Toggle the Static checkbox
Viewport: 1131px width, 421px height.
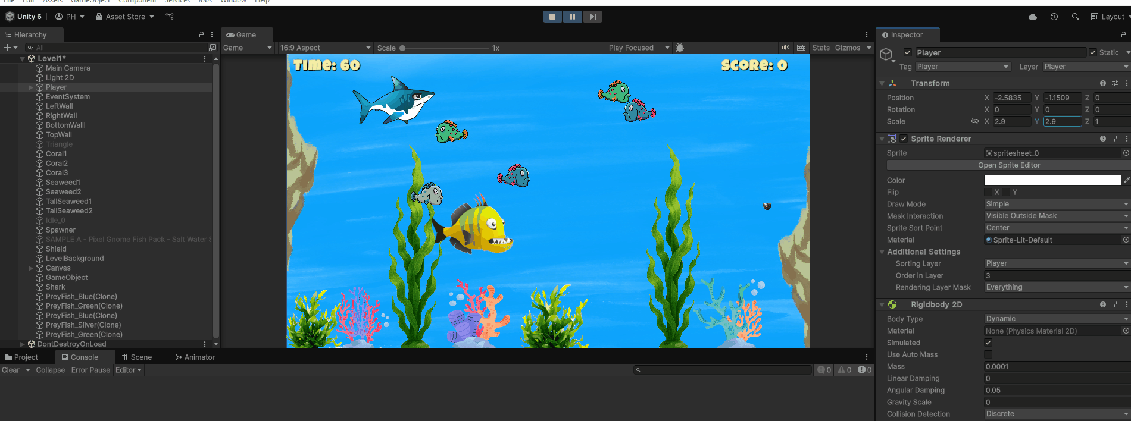1093,52
